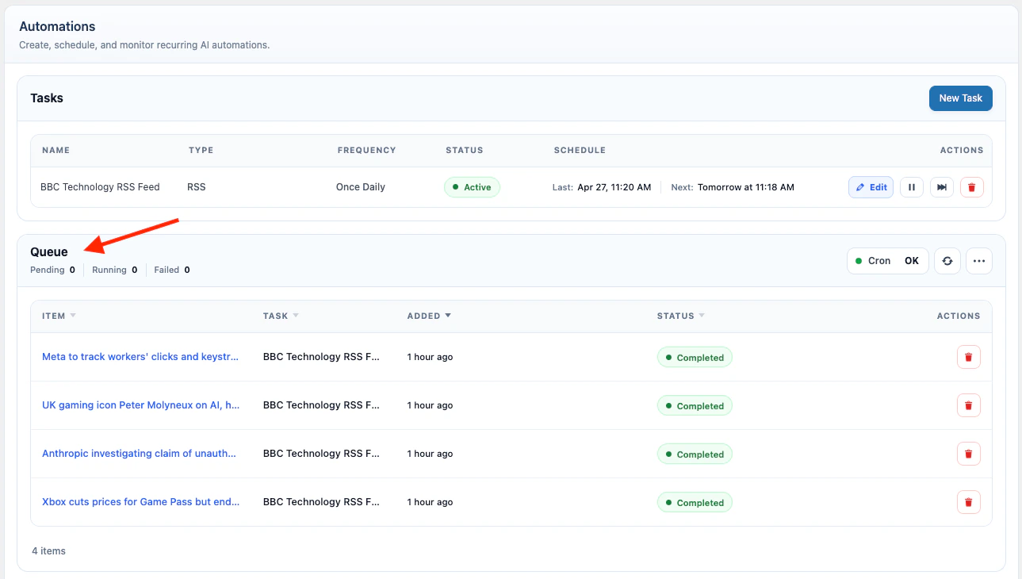Screen dimensions: 1022x579
Task: Create a New Task
Action: point(960,98)
